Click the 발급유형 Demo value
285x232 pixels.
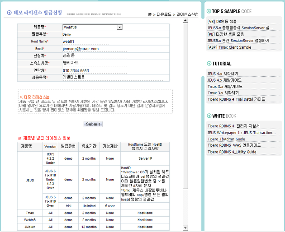(x=66, y=34)
